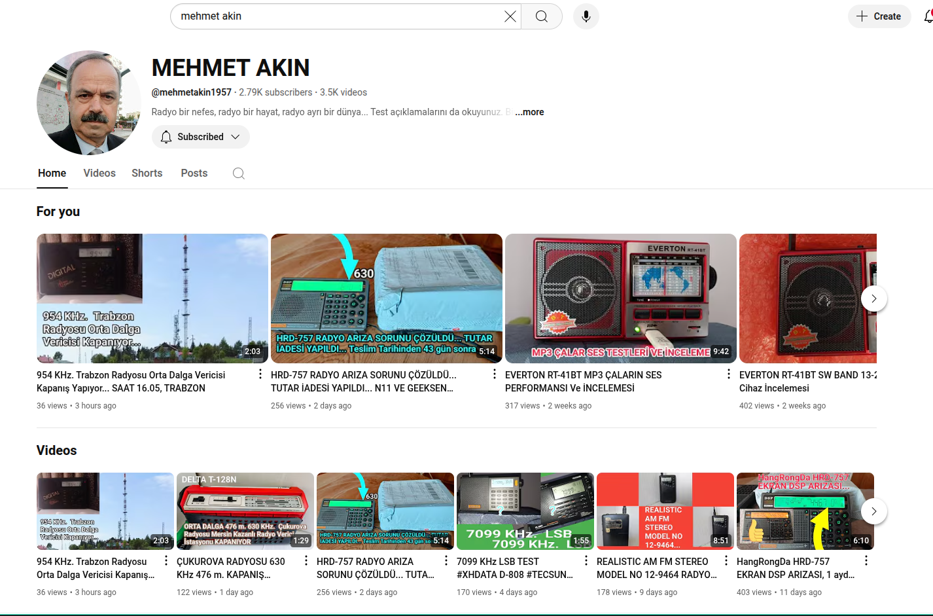Open menu for 954 KHz For you video
This screenshot has width=933, height=616.
[x=260, y=374]
